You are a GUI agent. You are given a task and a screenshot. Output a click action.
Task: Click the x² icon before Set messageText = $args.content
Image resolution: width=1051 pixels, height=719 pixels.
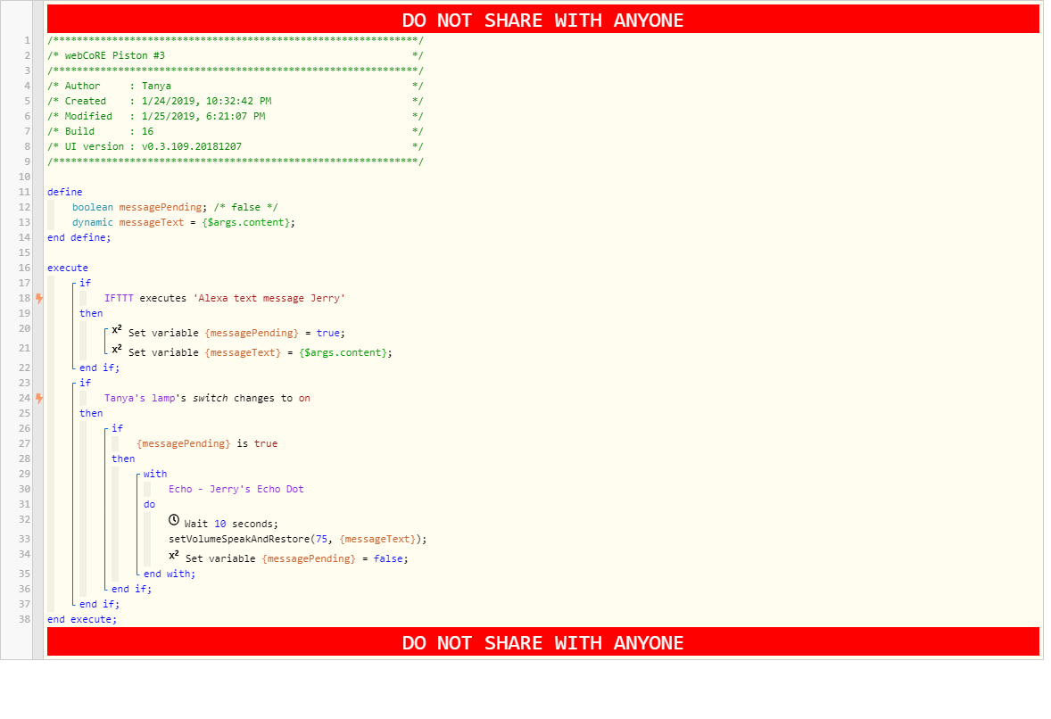pos(117,349)
